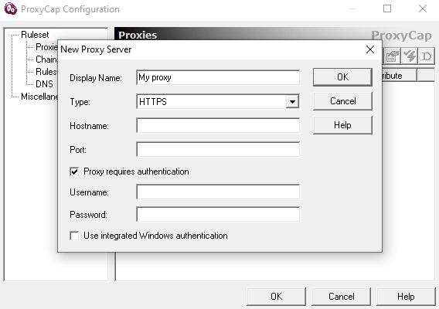Screen dimensions: 439x309
Task: Select the Ruleset tree node
Action: 35,35
